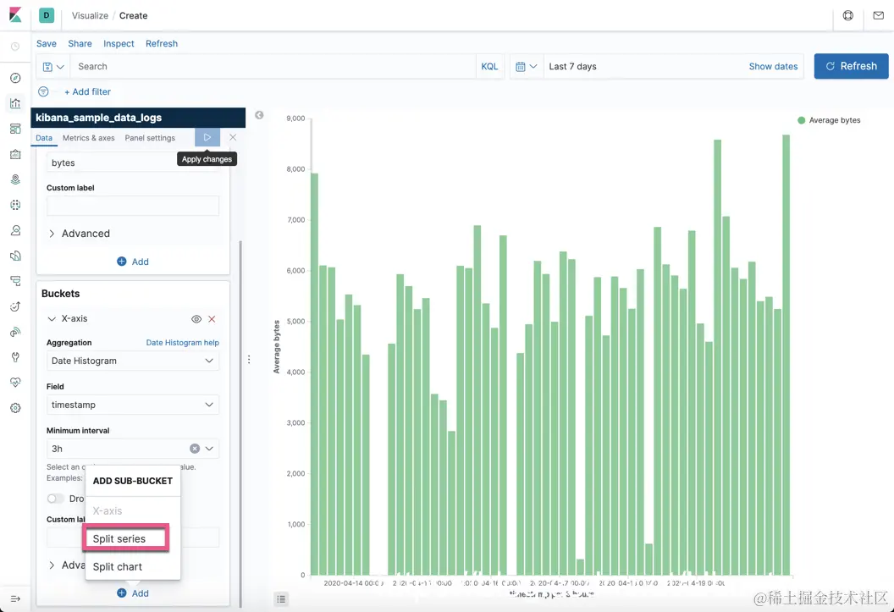Open the Inspect menu link
The width and height of the screenshot is (894, 612).
point(119,44)
